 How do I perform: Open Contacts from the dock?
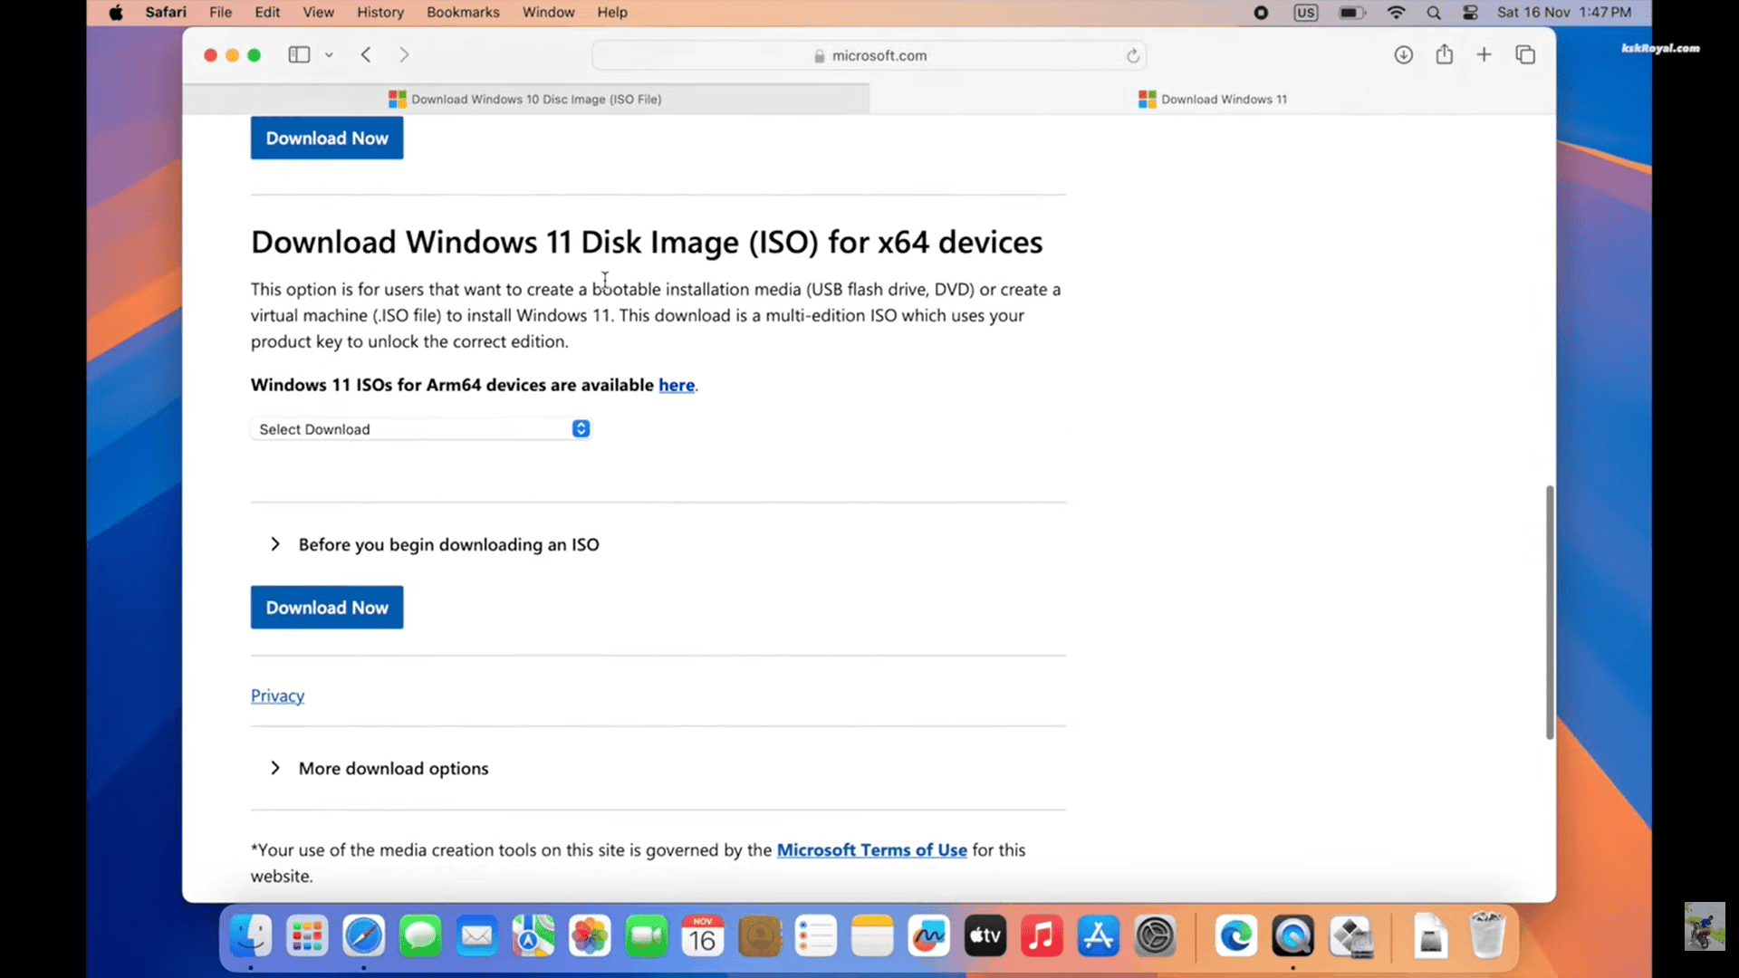[759, 936]
